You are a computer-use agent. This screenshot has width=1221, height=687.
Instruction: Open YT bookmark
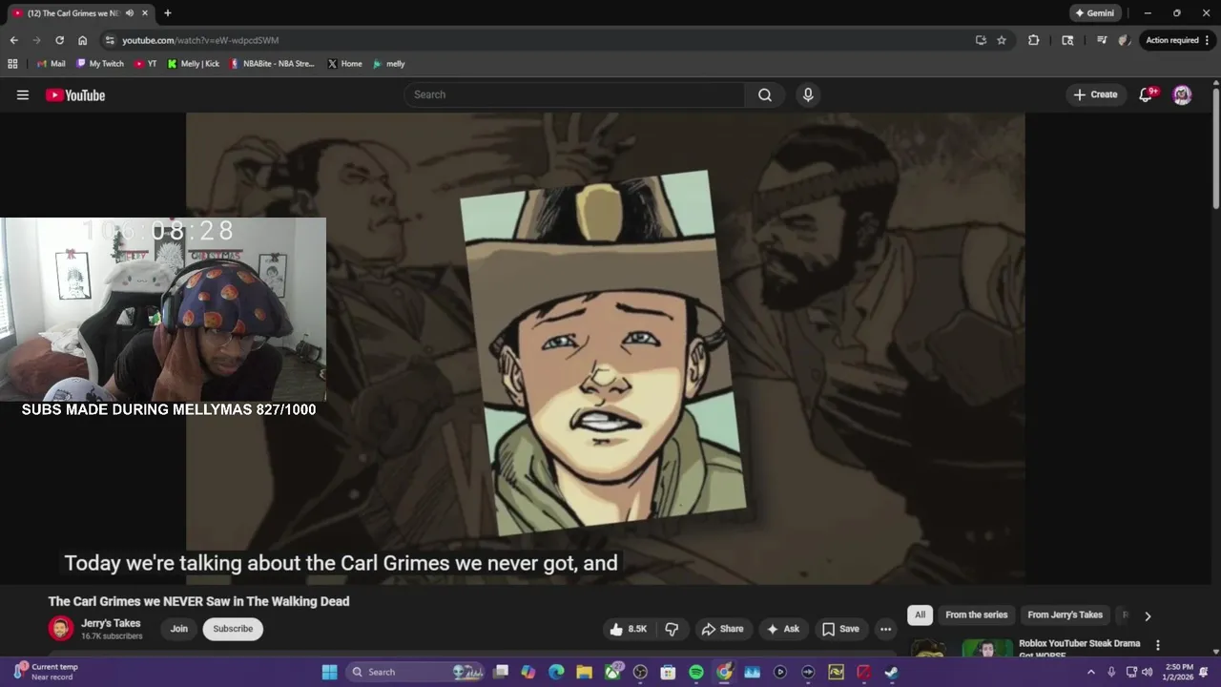coord(145,64)
